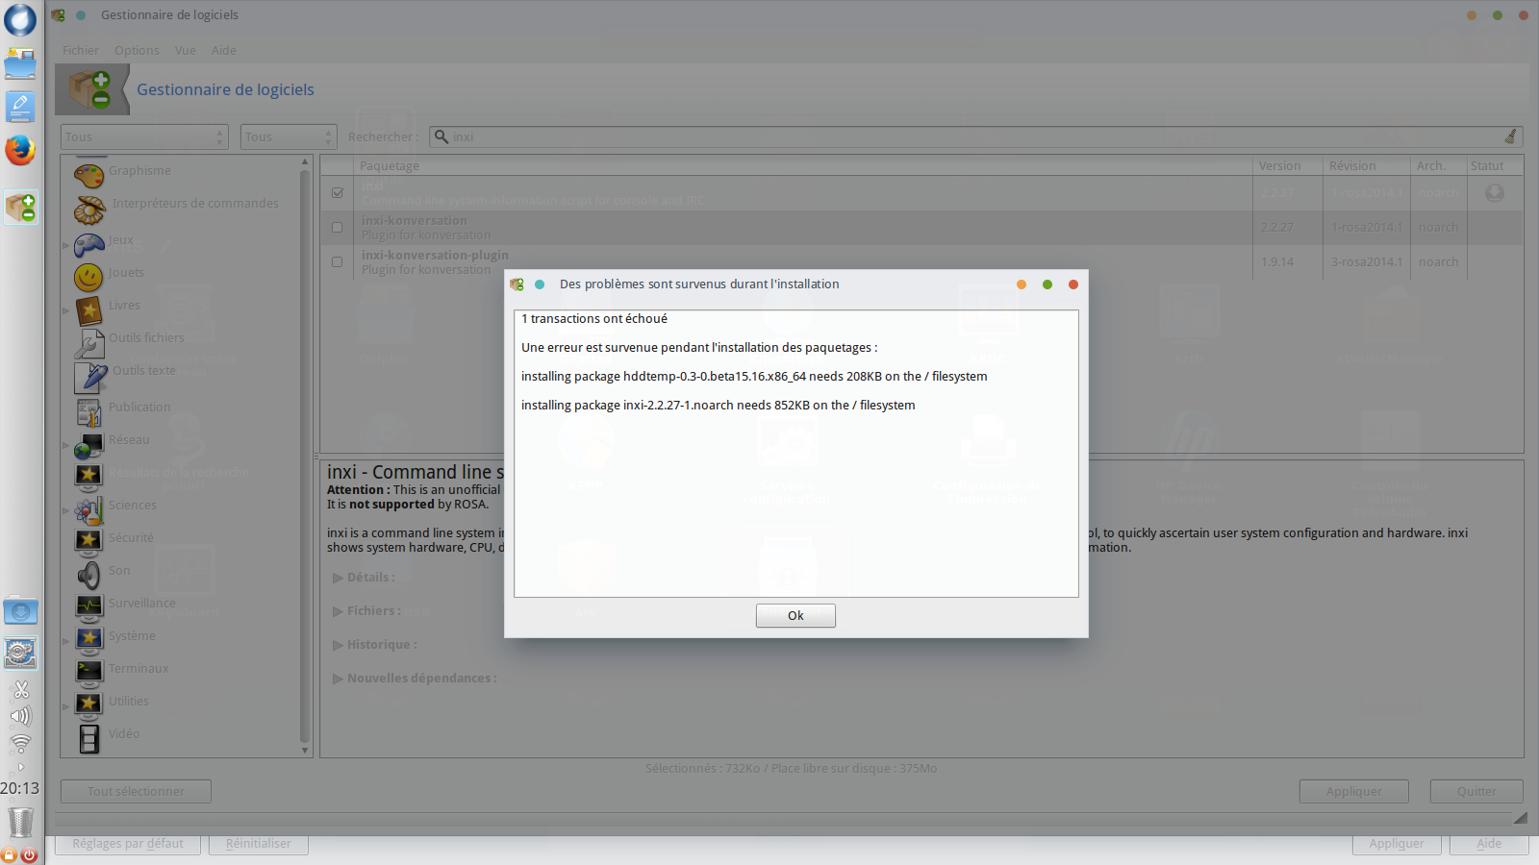Image resolution: width=1539 pixels, height=865 pixels.
Task: Click the red power button icon
Action: coord(29,854)
